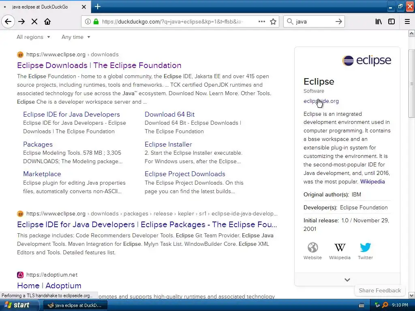
Task: Stop loading the page
Action: (34, 21)
